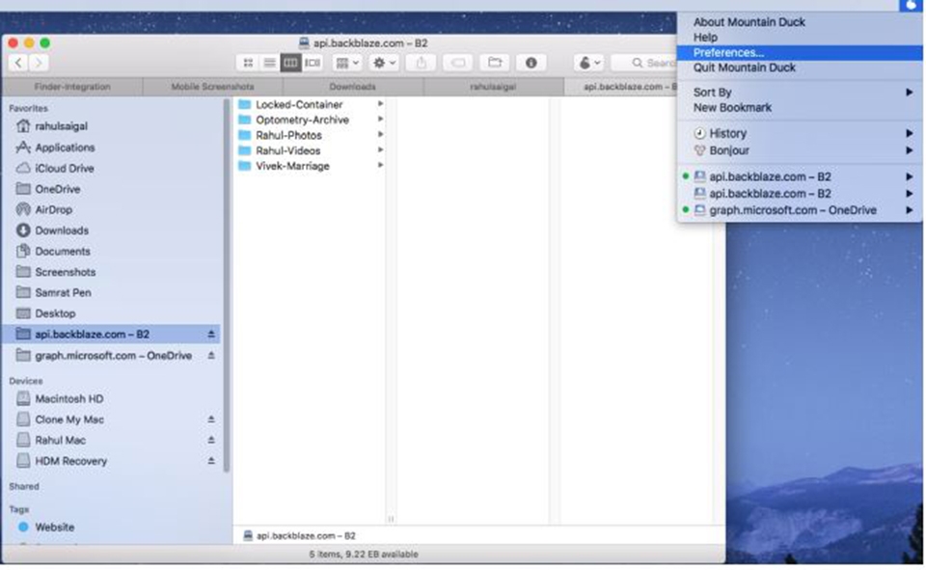926x570 pixels.
Task: Click api.backblaze.com – B2 in path bar
Action: pos(299,535)
